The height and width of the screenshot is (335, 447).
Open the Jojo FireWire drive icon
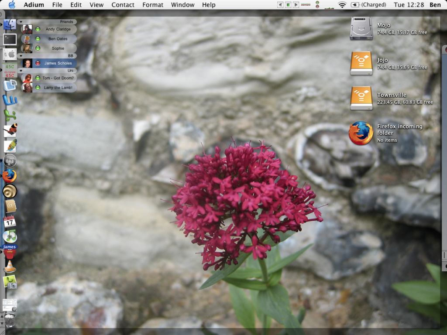[361, 63]
